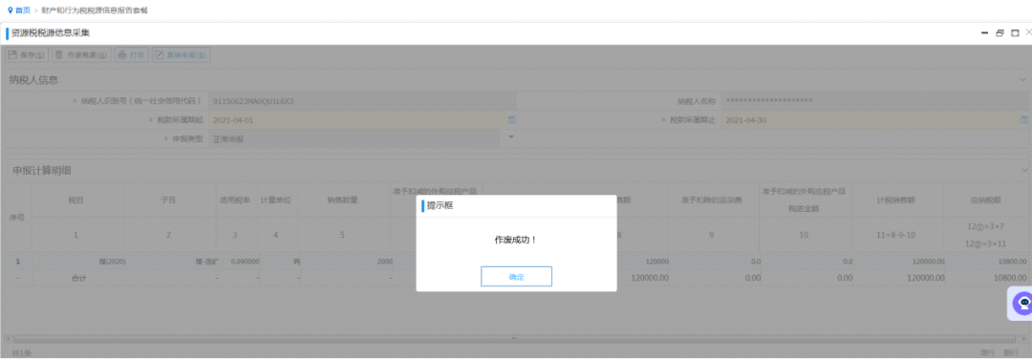Click the 正常申报 declaration type field

click(355, 139)
